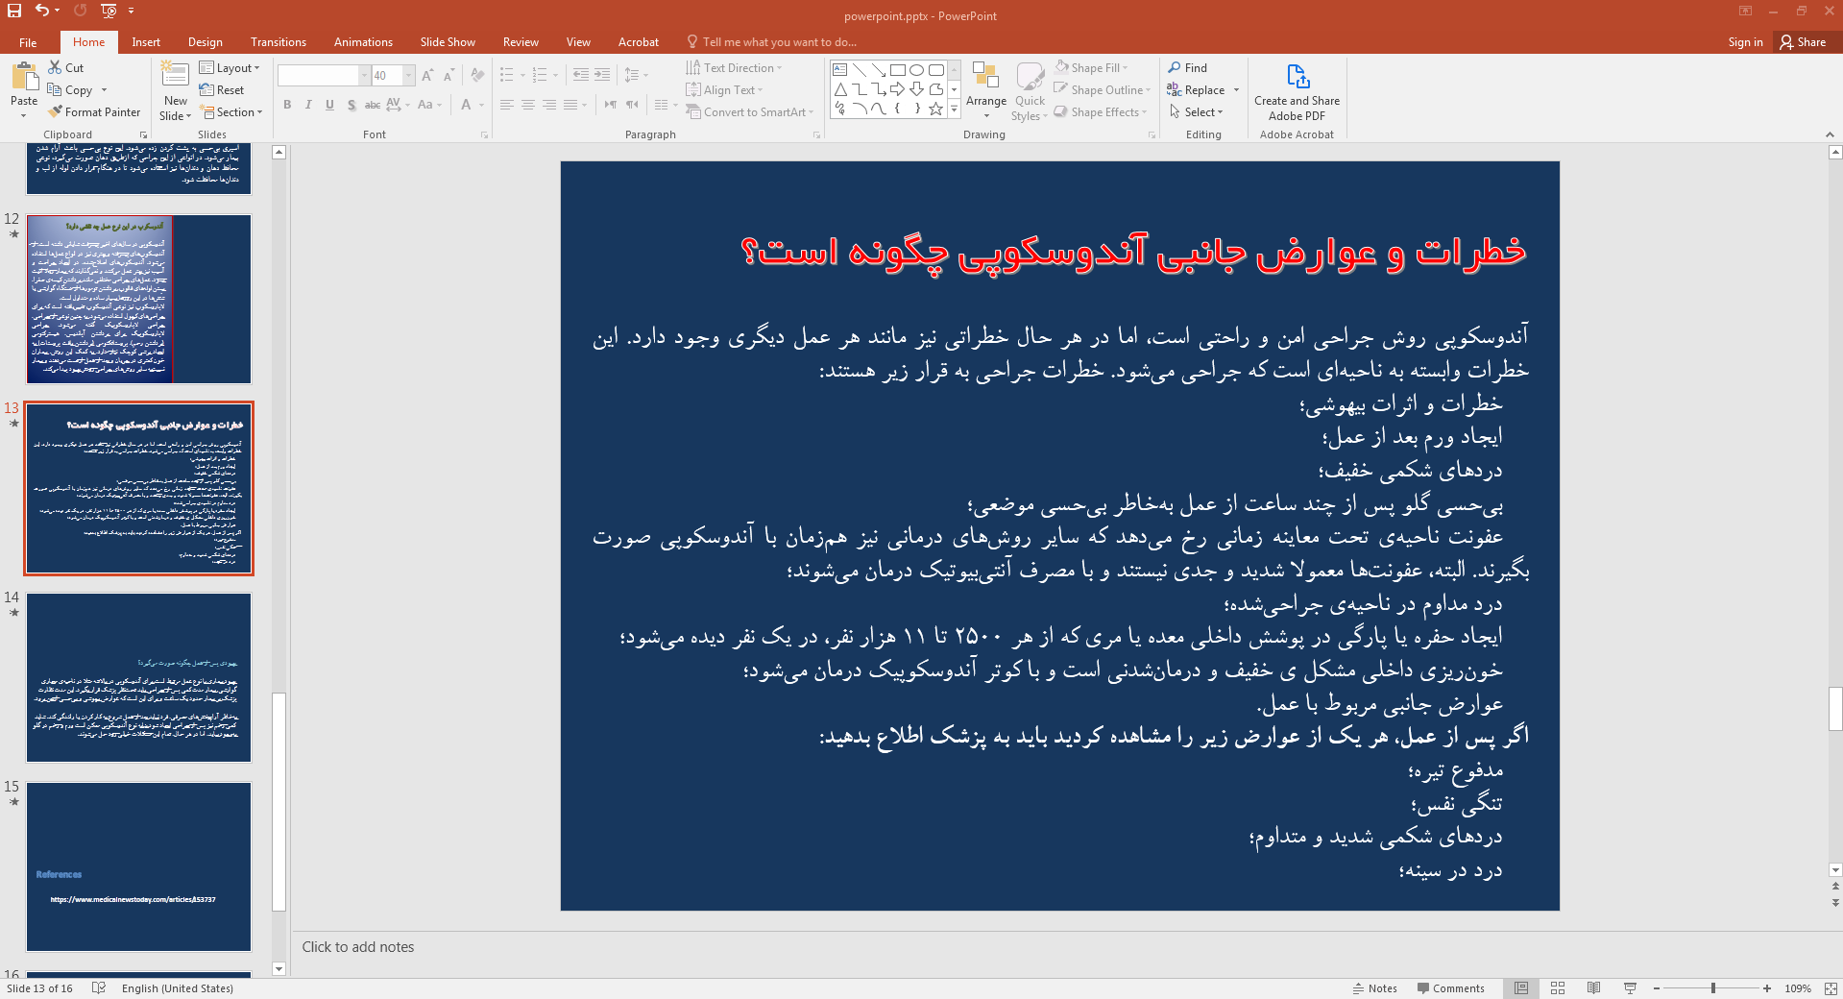Select the Format Painter brush
Viewport: 1843px width, 999px height.
94,111
